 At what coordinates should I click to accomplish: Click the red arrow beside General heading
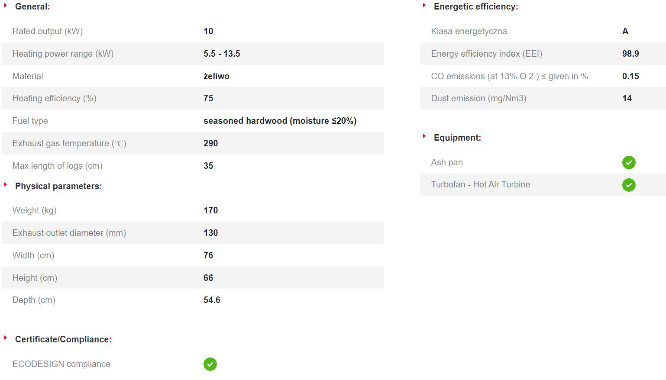point(6,6)
